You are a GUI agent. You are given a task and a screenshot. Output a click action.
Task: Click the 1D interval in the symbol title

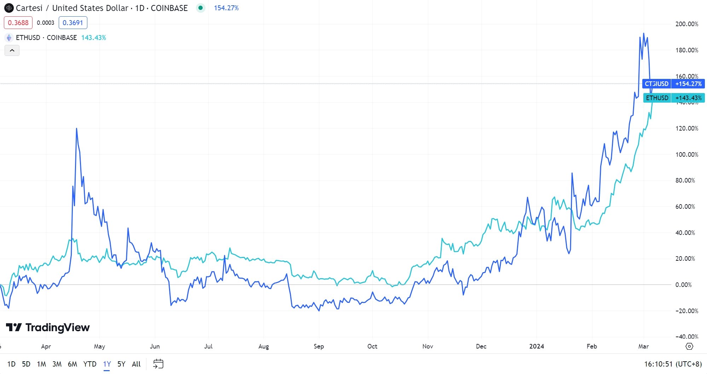click(140, 8)
